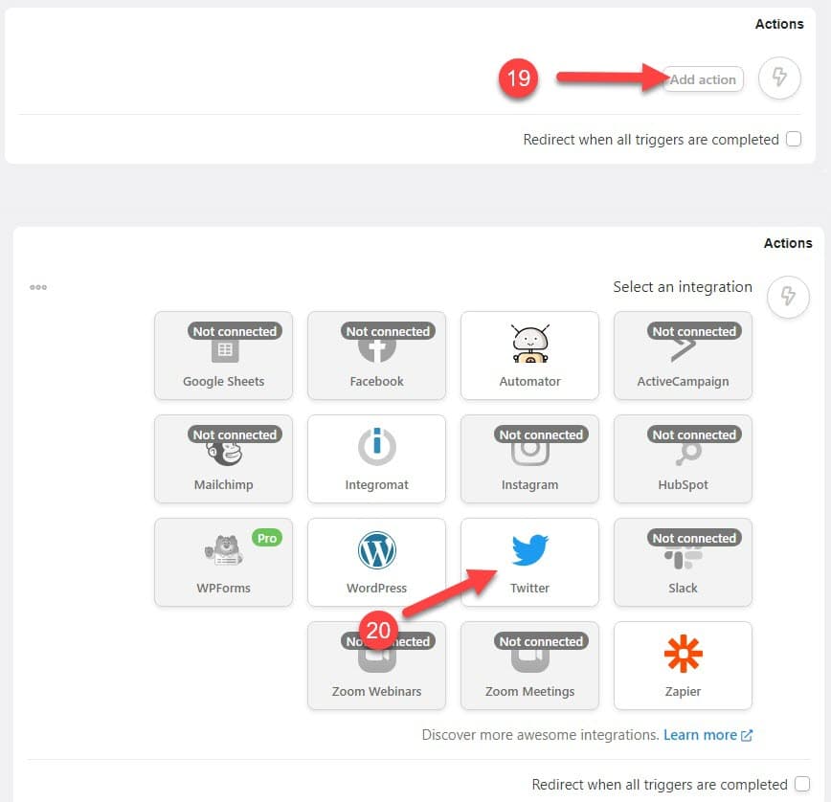Enable redirect checkbox in the bottom panel
This screenshot has height=802, width=831.
pyautogui.click(x=802, y=784)
